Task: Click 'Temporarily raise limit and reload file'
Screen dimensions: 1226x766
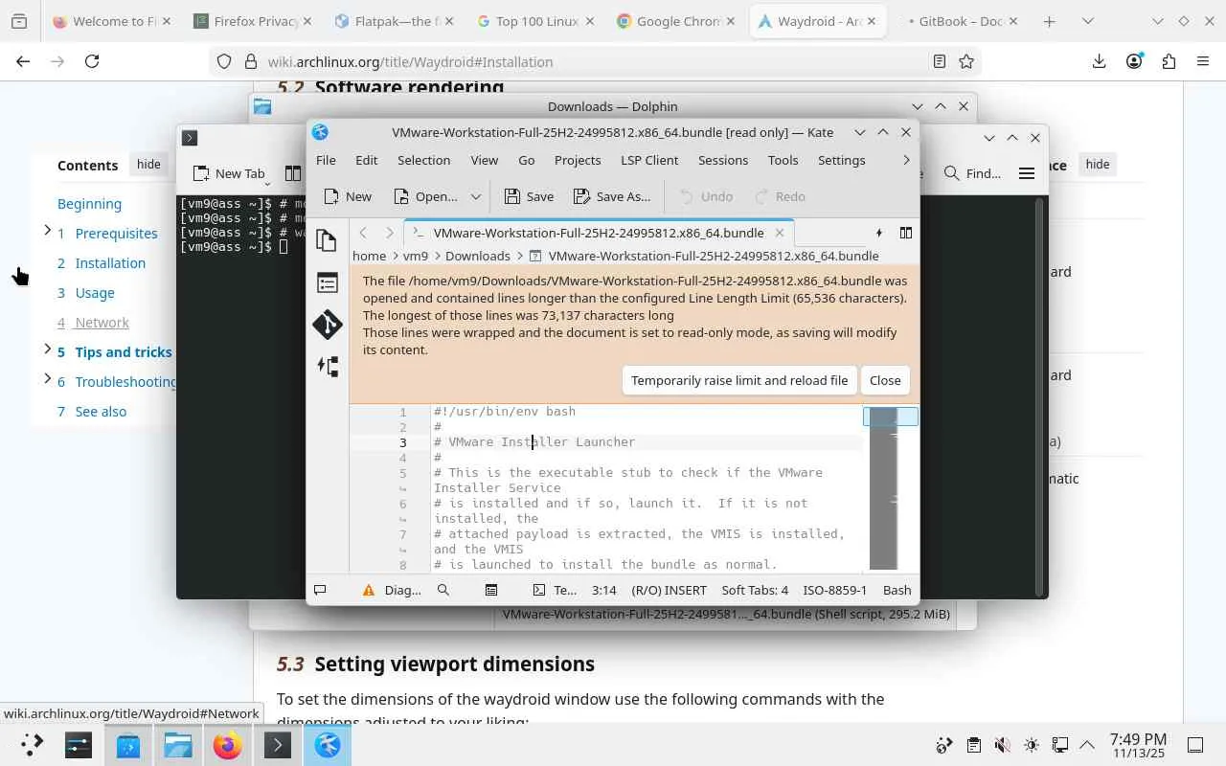Action: 739,380
